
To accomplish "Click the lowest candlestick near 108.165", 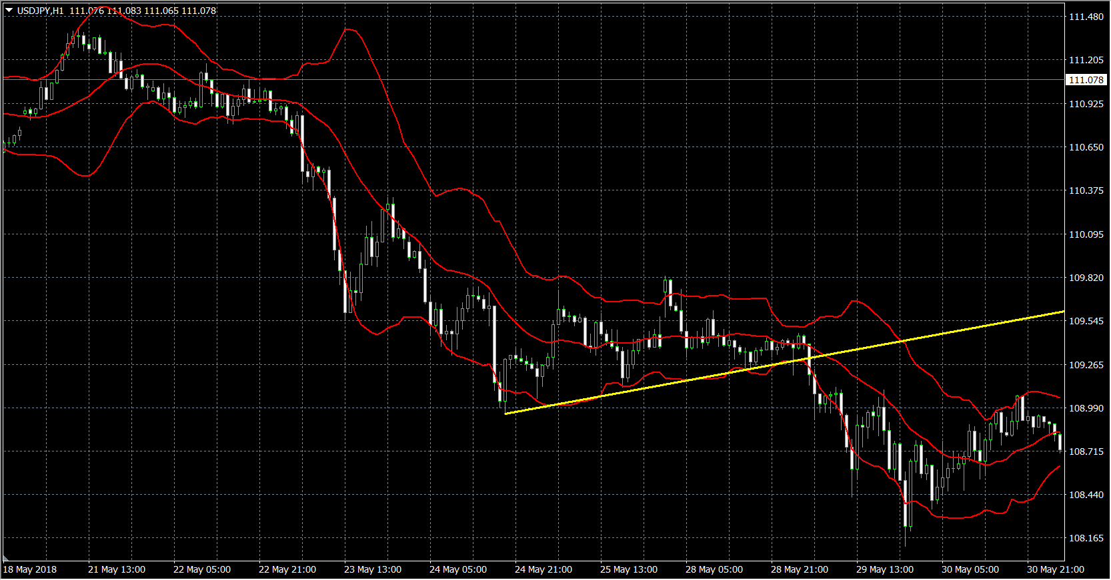I will pyautogui.click(x=906, y=513).
